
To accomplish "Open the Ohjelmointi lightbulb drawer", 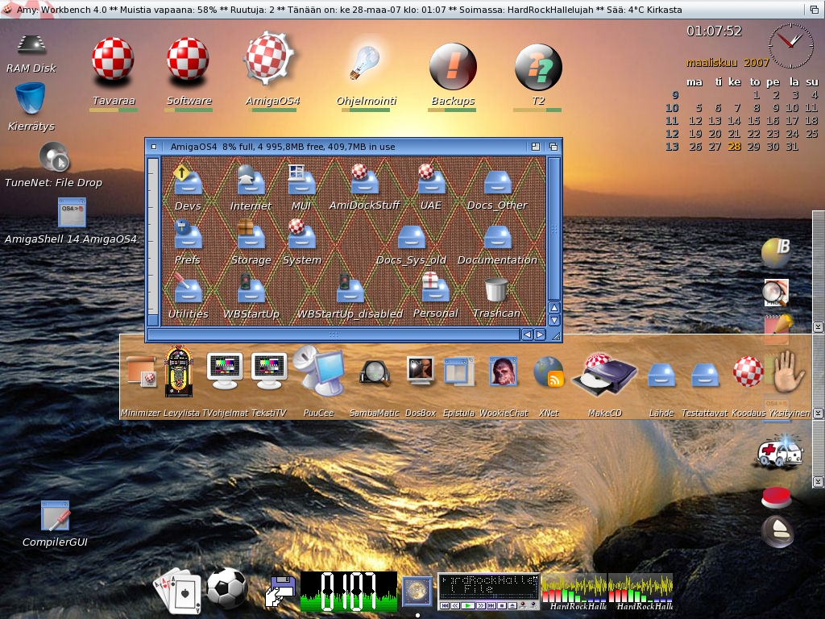I will tap(366, 64).
